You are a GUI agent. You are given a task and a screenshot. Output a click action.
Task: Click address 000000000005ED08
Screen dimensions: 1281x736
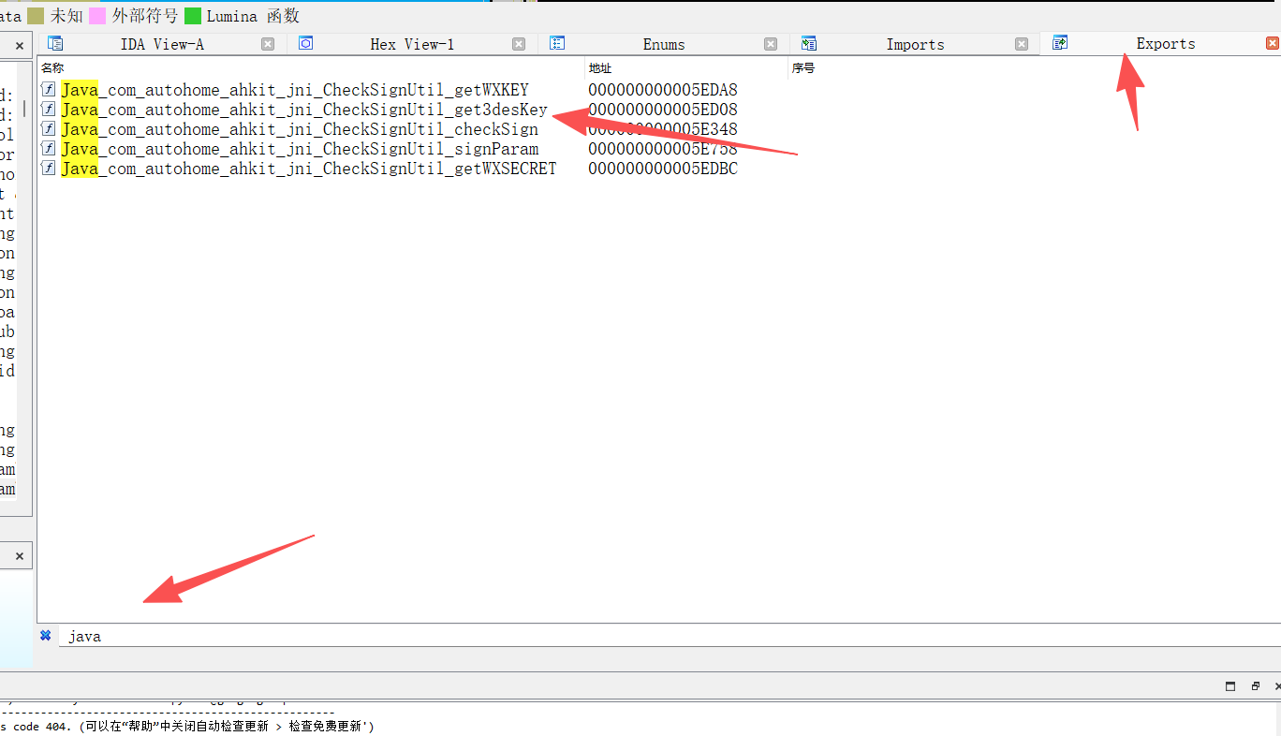pyautogui.click(x=663, y=110)
